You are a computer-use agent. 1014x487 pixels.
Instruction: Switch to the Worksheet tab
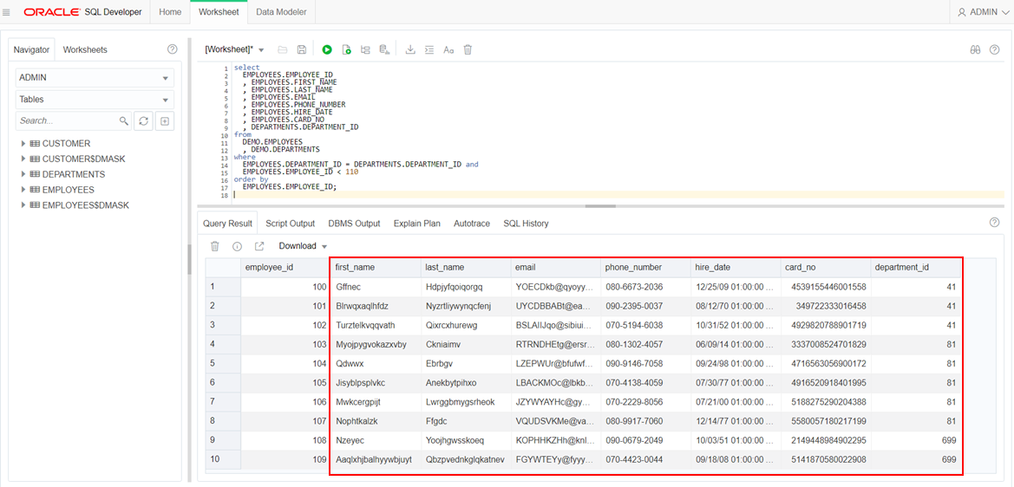tap(219, 11)
